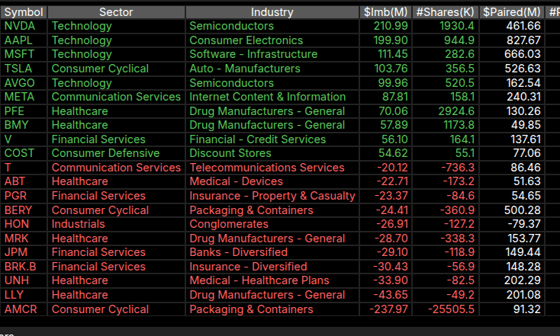
Task: Click AAPL imbalance value 199.90
Action: (386, 40)
